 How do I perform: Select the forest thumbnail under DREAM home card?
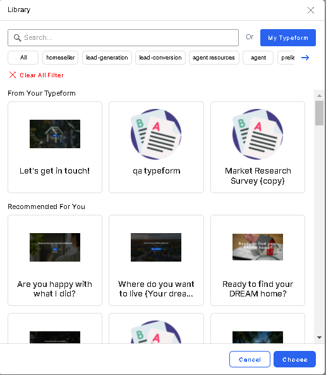tap(258, 337)
